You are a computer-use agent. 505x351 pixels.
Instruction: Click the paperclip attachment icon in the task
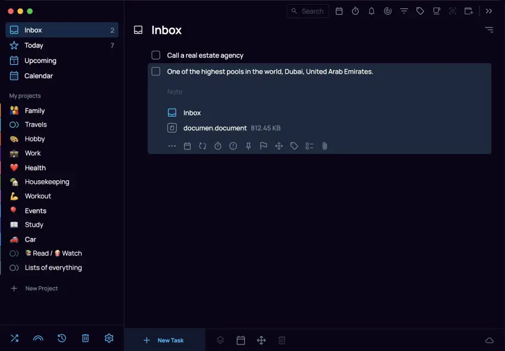point(325,146)
